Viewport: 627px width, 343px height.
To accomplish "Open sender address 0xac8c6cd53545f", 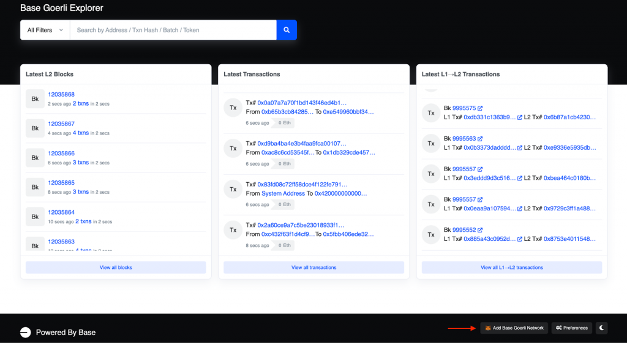I will [x=288, y=152].
